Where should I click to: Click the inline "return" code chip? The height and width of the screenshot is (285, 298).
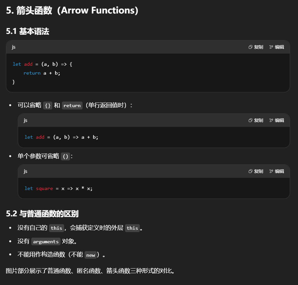[72, 106]
